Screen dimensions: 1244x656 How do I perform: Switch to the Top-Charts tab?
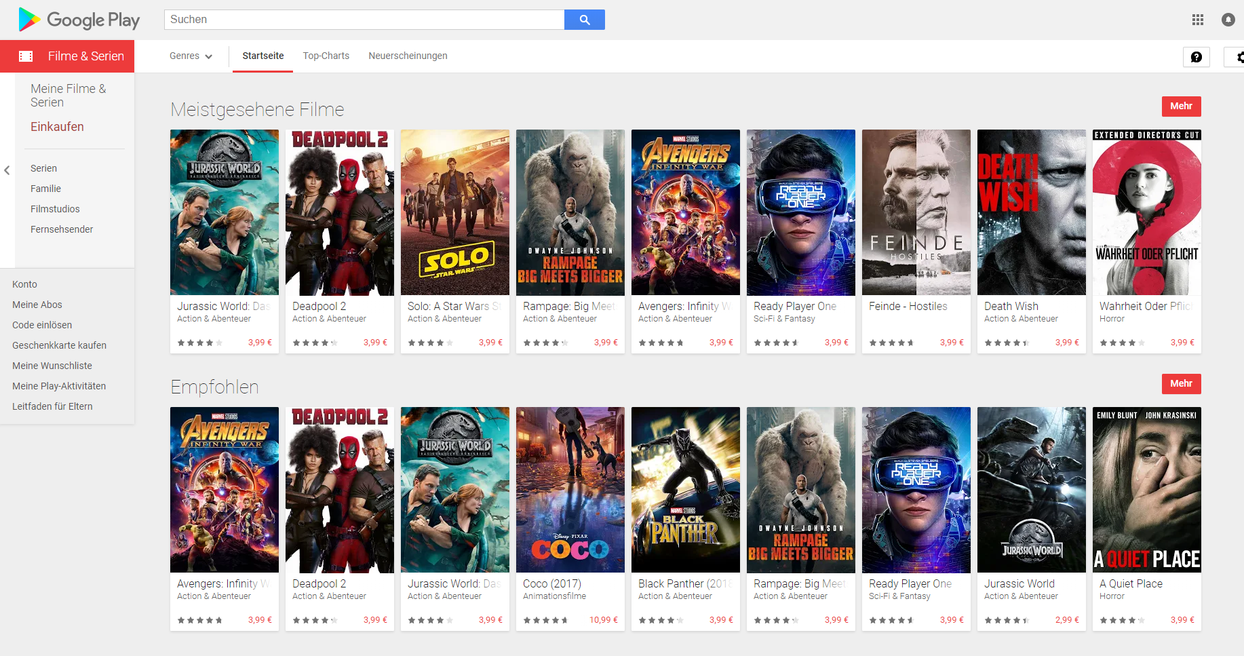tap(326, 56)
